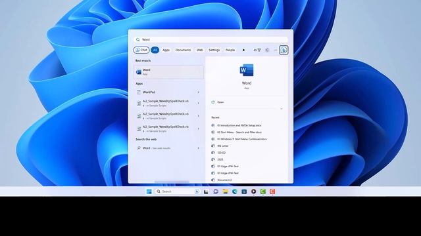Show more filters with the play arrow
The height and width of the screenshot is (236, 421).
243,50
